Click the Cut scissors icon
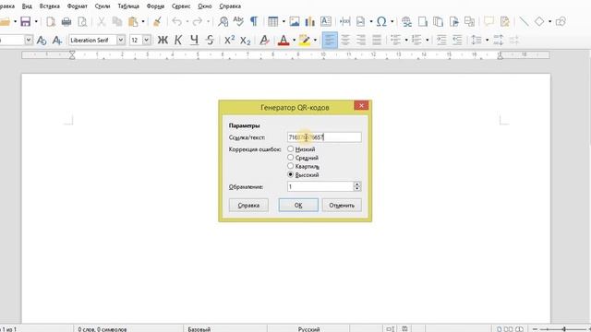This screenshot has width=591, height=332. [x=101, y=21]
